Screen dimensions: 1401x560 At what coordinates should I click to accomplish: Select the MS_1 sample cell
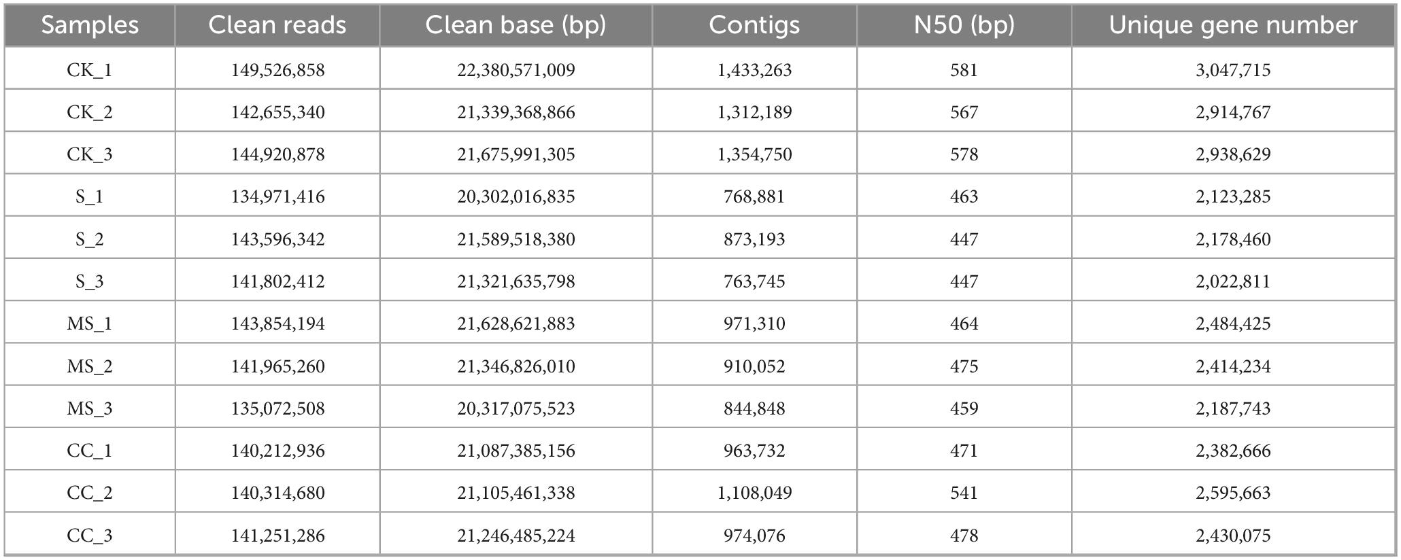point(90,323)
